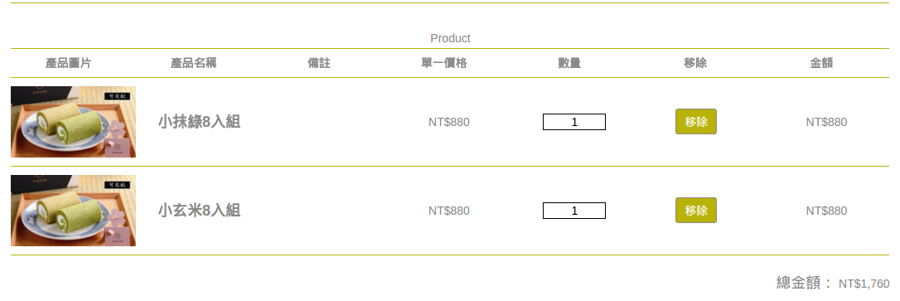Viewport: 900px width, 301px height.
Task: Click the 總金額 total NT$1,760
Action: (x=864, y=284)
